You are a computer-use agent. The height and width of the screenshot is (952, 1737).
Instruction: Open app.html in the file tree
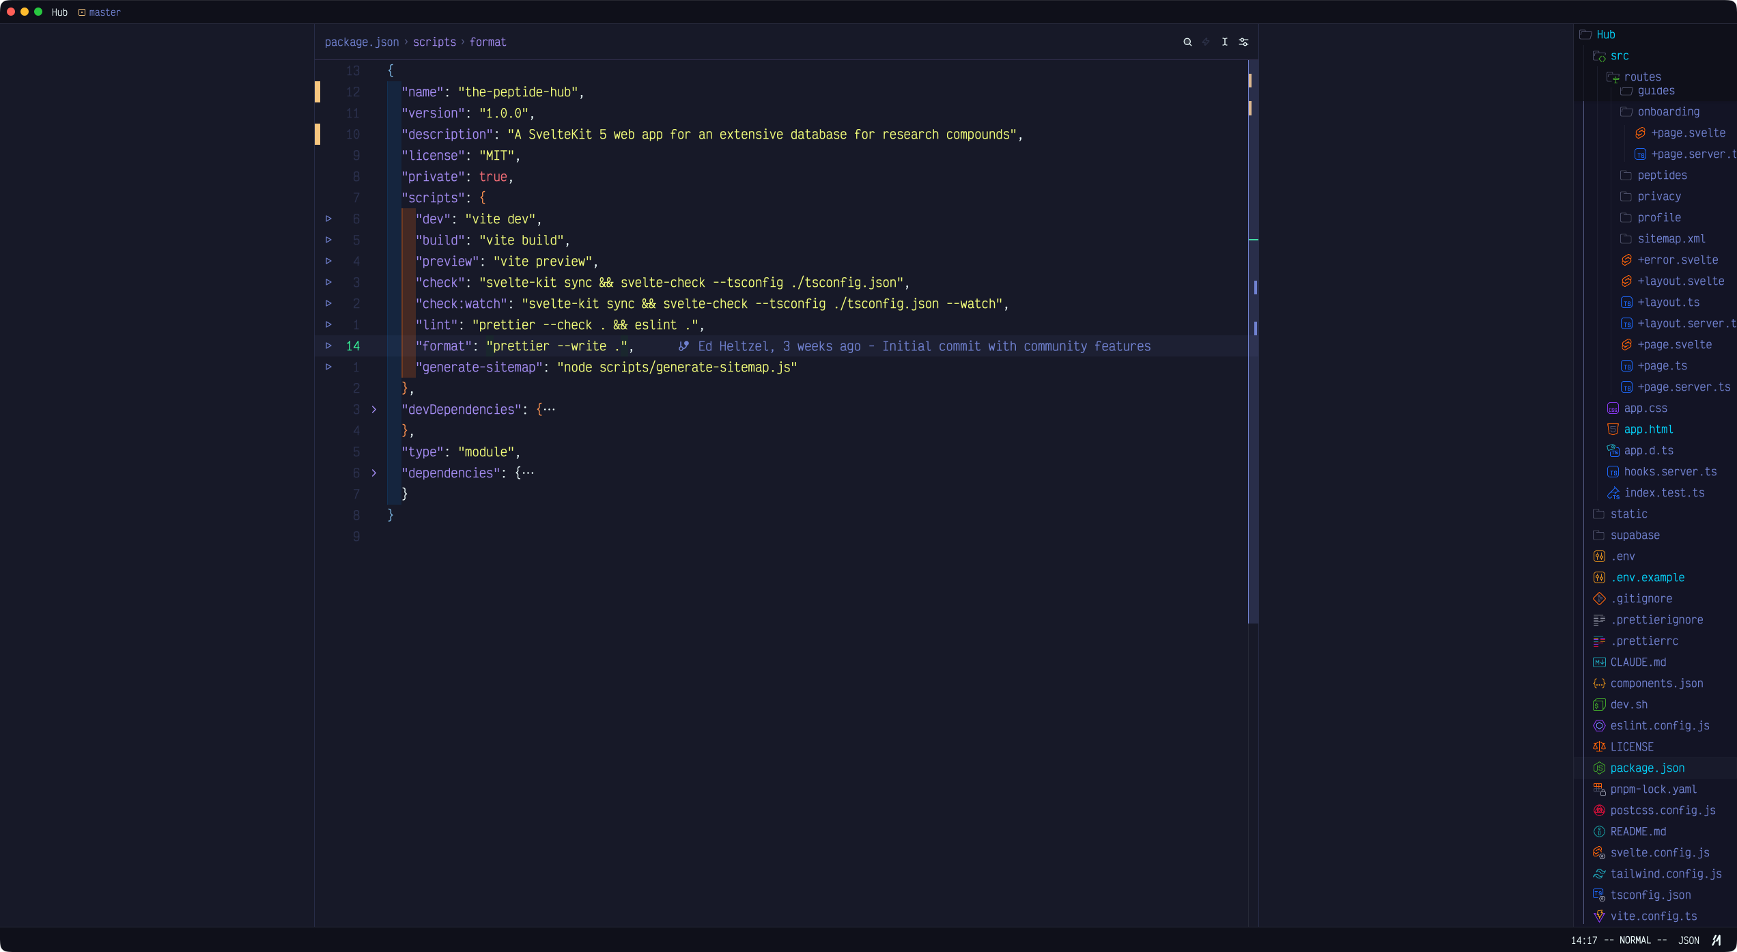(x=1640, y=430)
